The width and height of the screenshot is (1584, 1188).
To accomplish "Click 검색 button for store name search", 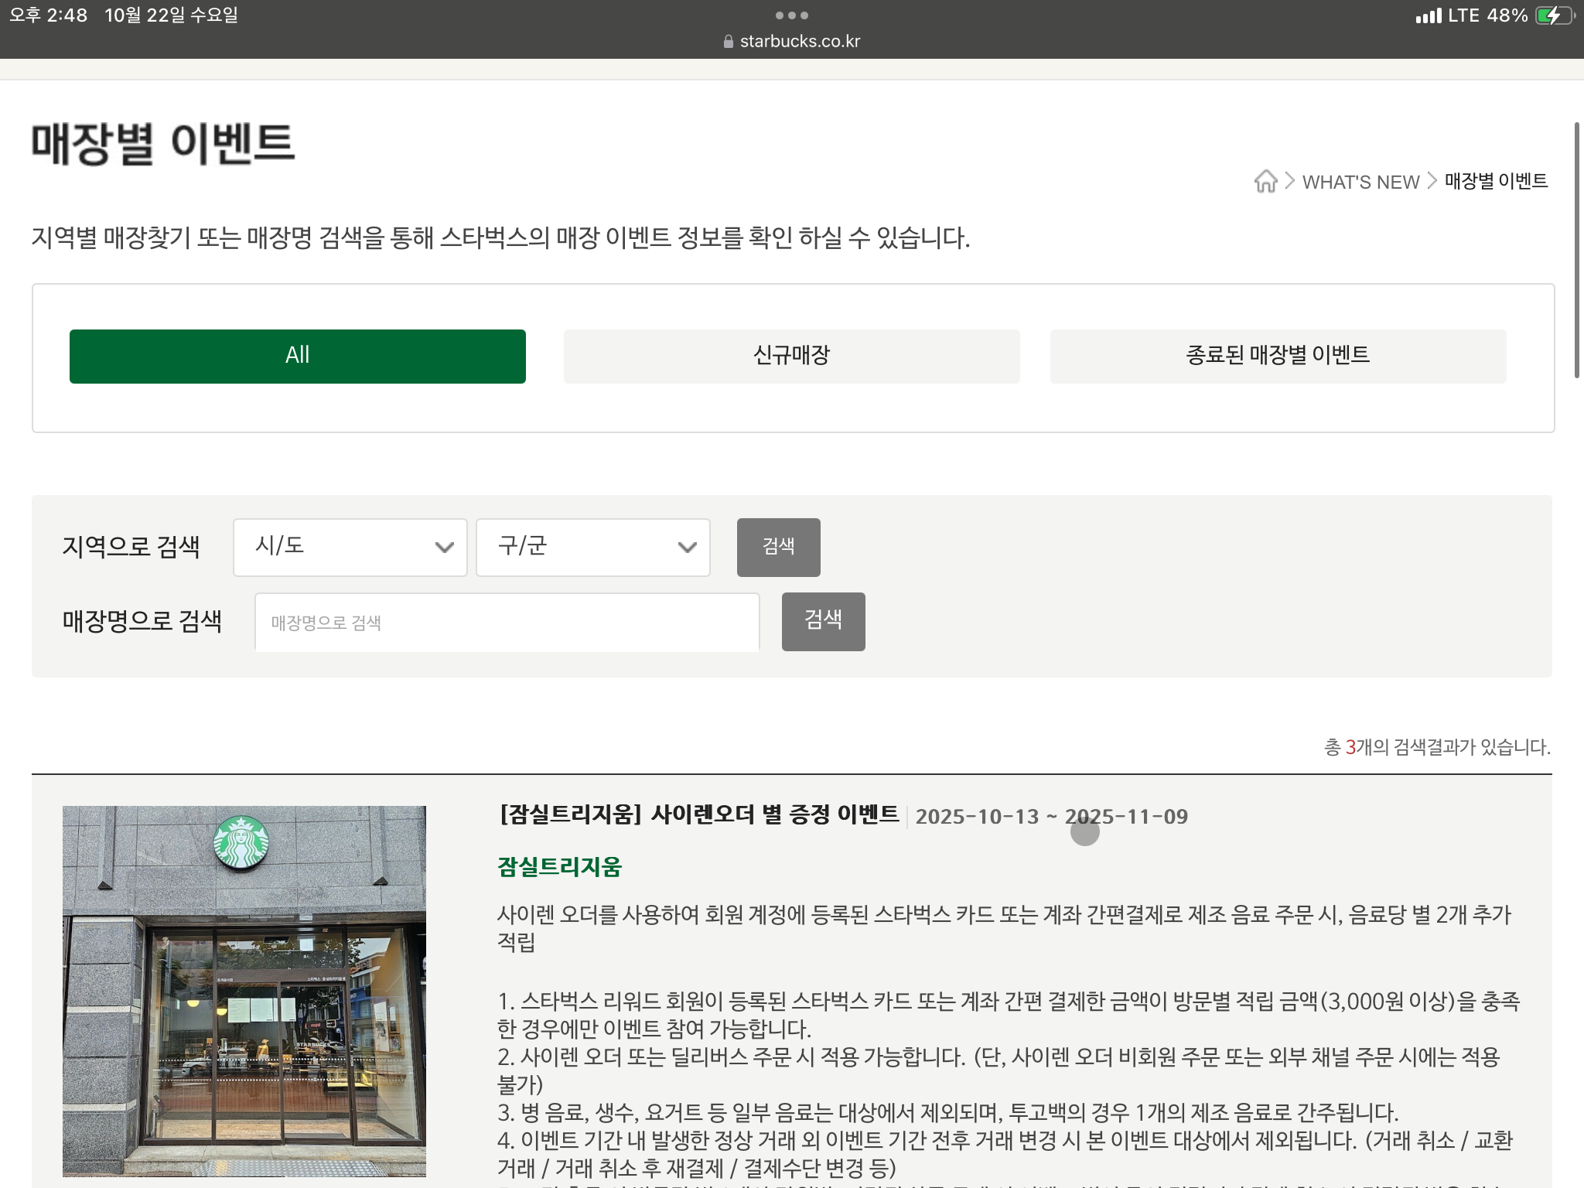I will 823,621.
